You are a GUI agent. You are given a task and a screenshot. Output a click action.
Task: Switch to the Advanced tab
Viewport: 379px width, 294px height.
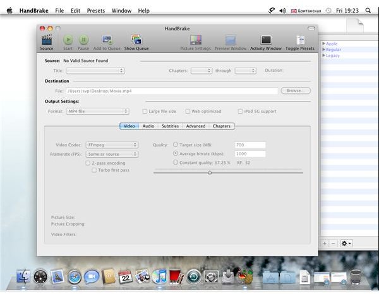[x=196, y=126]
